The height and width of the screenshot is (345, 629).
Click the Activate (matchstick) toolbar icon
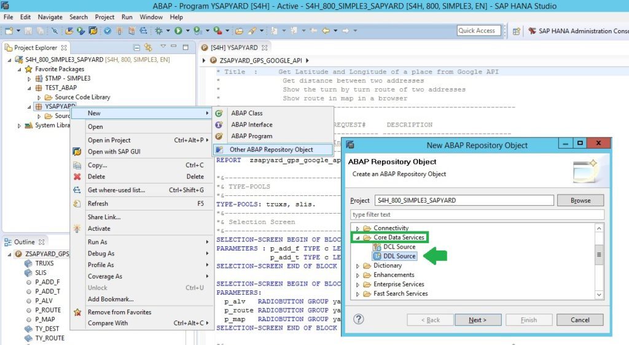[119, 31]
